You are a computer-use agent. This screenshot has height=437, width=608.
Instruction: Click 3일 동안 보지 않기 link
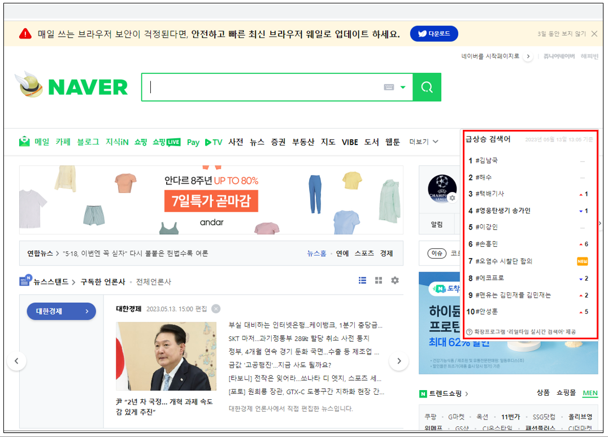561,34
